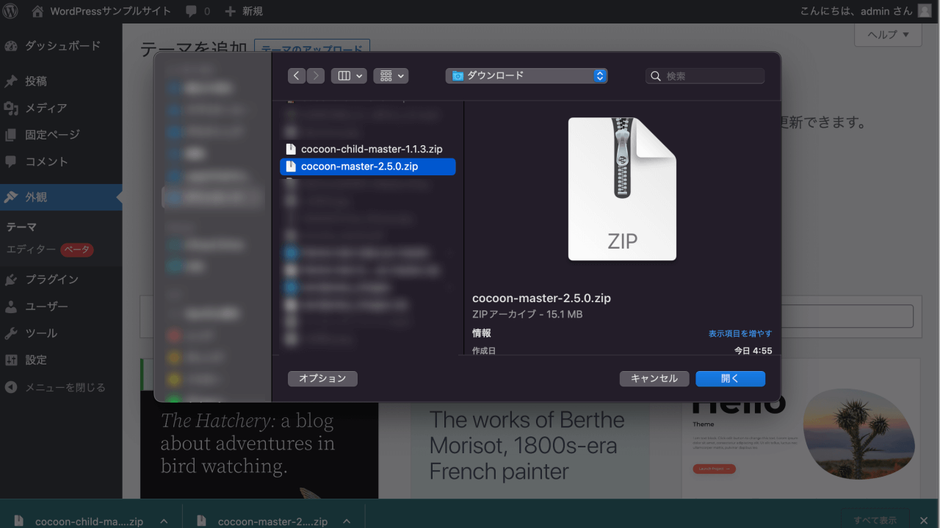Viewport: 940px width, 528px height.
Task: Click the WordPress logo icon
Action: [x=11, y=11]
